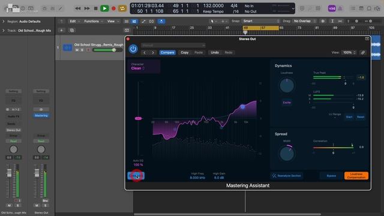Click the Compare button in plugin header
384x216 pixels.
coord(167,52)
